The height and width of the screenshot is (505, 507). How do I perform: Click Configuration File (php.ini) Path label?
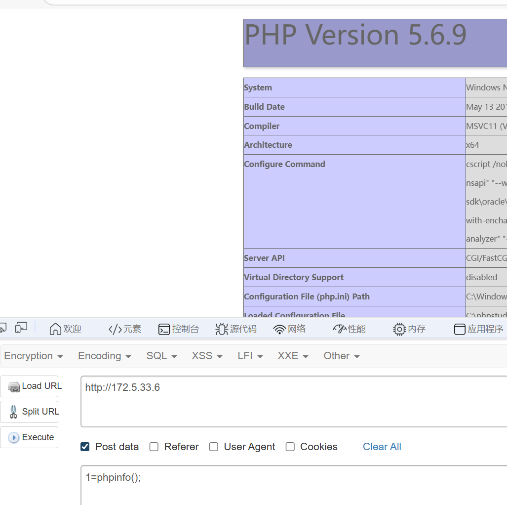(x=307, y=296)
